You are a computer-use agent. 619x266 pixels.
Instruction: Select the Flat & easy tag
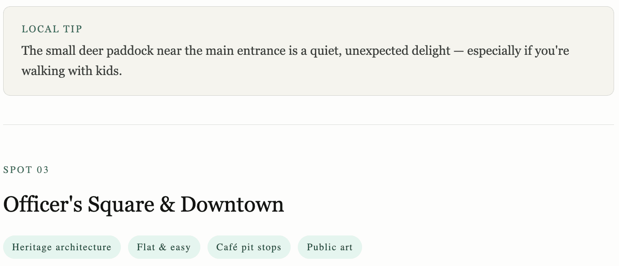(x=164, y=247)
